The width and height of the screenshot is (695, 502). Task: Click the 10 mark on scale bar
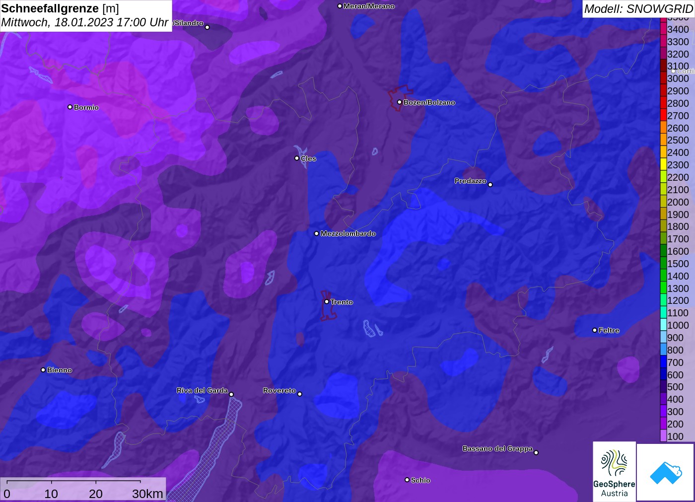(x=51, y=494)
